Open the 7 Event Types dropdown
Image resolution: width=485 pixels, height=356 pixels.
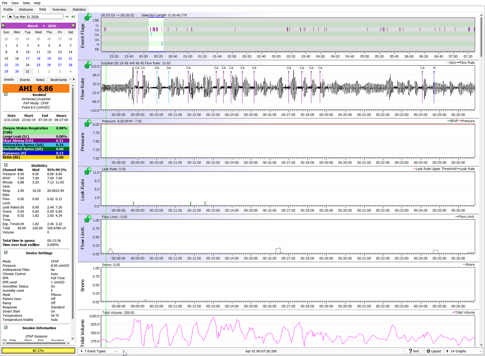[98, 351]
